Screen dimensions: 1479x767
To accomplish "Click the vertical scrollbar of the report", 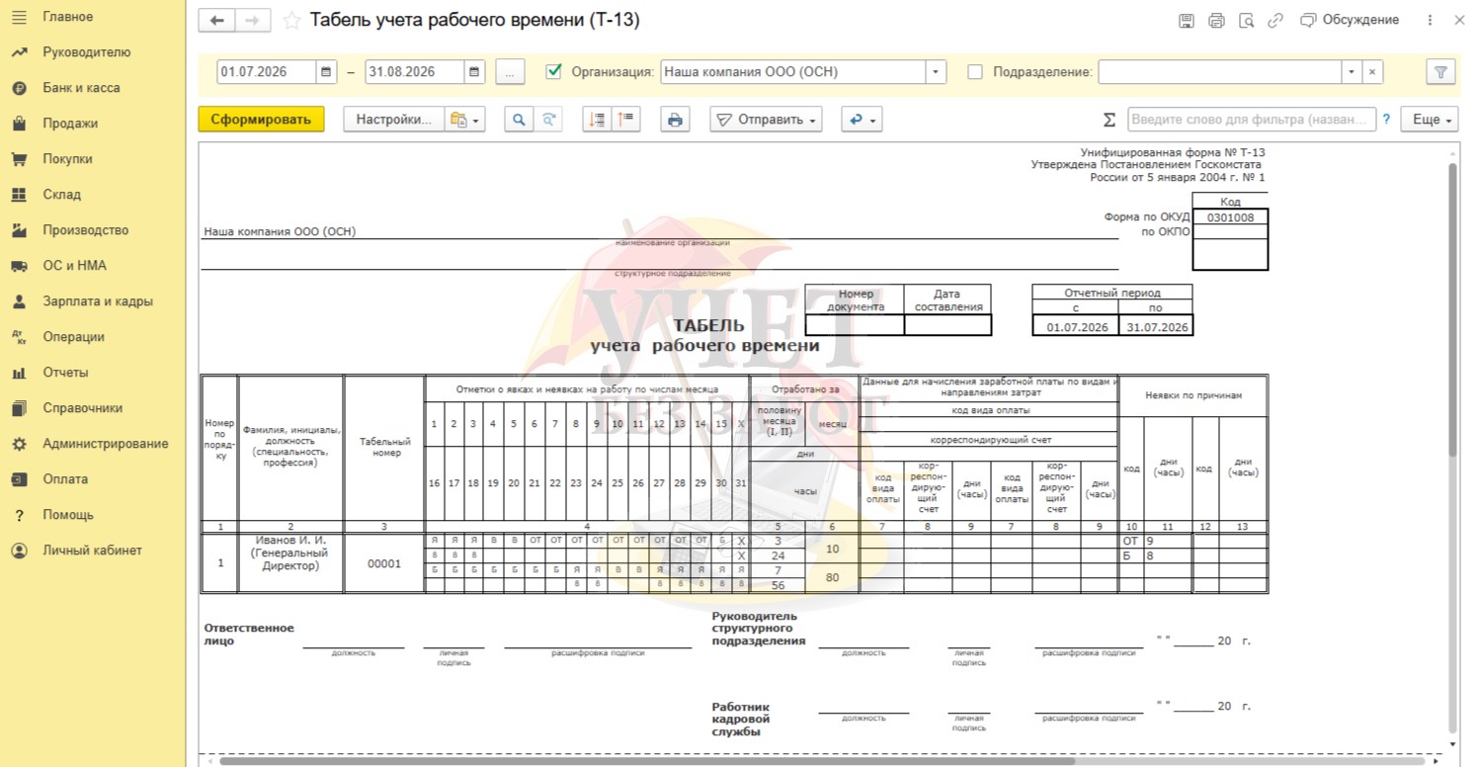I will pyautogui.click(x=1452, y=308).
